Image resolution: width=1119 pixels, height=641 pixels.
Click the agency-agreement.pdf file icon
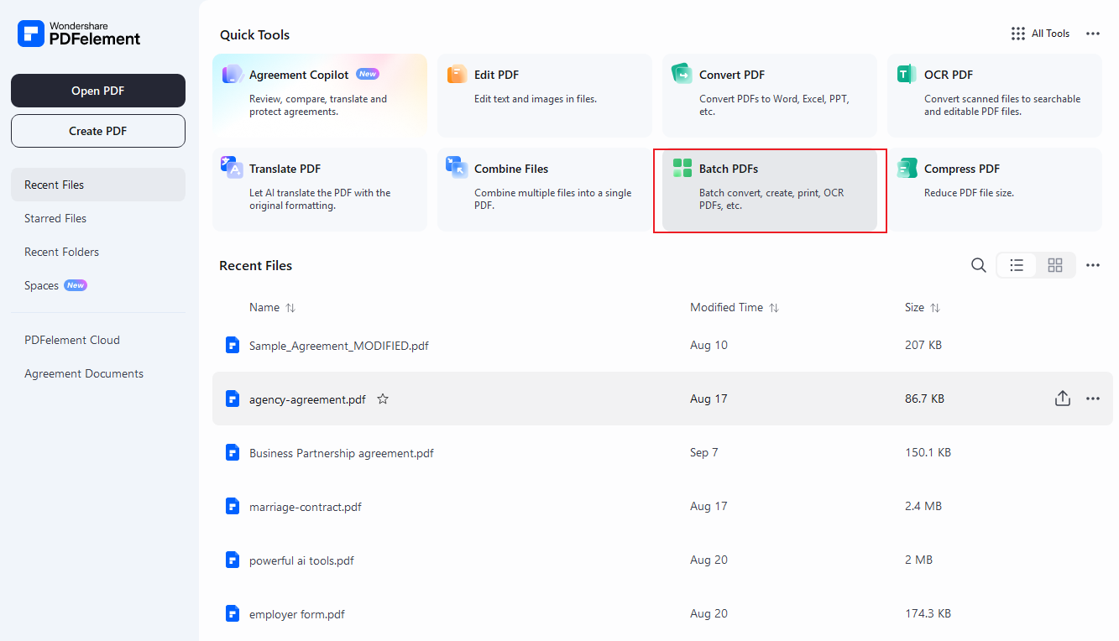[x=233, y=399]
